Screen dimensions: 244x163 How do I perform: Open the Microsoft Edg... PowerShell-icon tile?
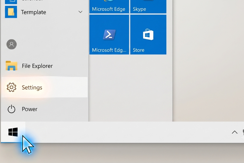[x=109, y=35]
